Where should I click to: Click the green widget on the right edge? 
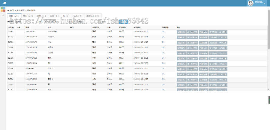point(269,100)
